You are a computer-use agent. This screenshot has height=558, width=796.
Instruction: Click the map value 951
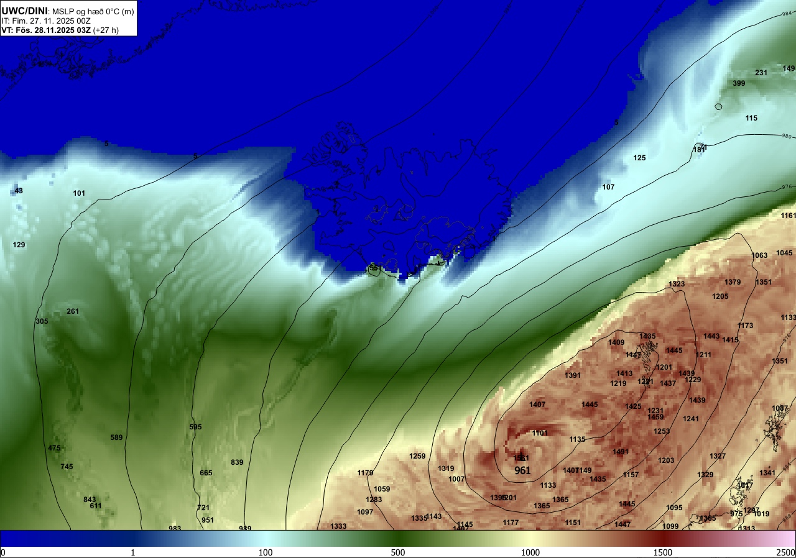click(208, 520)
